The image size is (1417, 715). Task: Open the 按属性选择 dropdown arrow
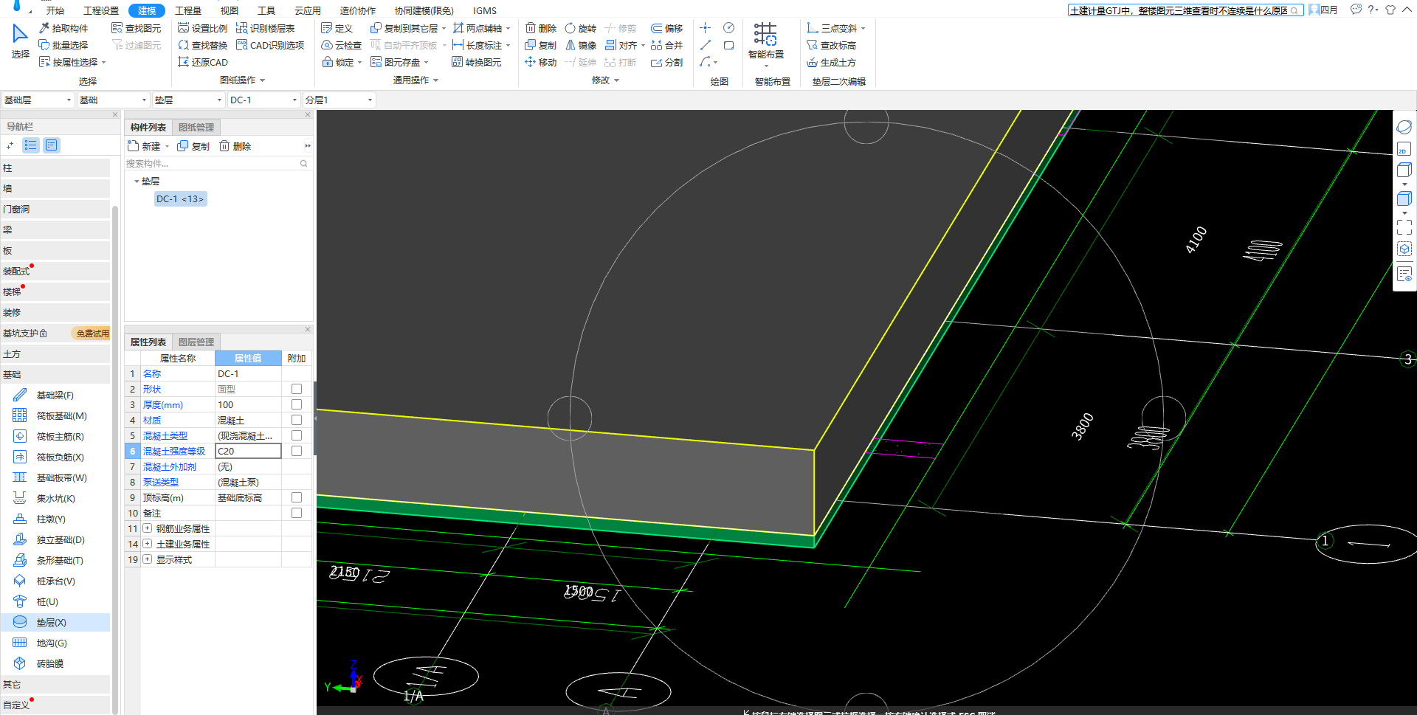tap(104, 63)
